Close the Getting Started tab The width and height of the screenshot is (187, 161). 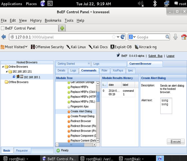click(x=89, y=63)
